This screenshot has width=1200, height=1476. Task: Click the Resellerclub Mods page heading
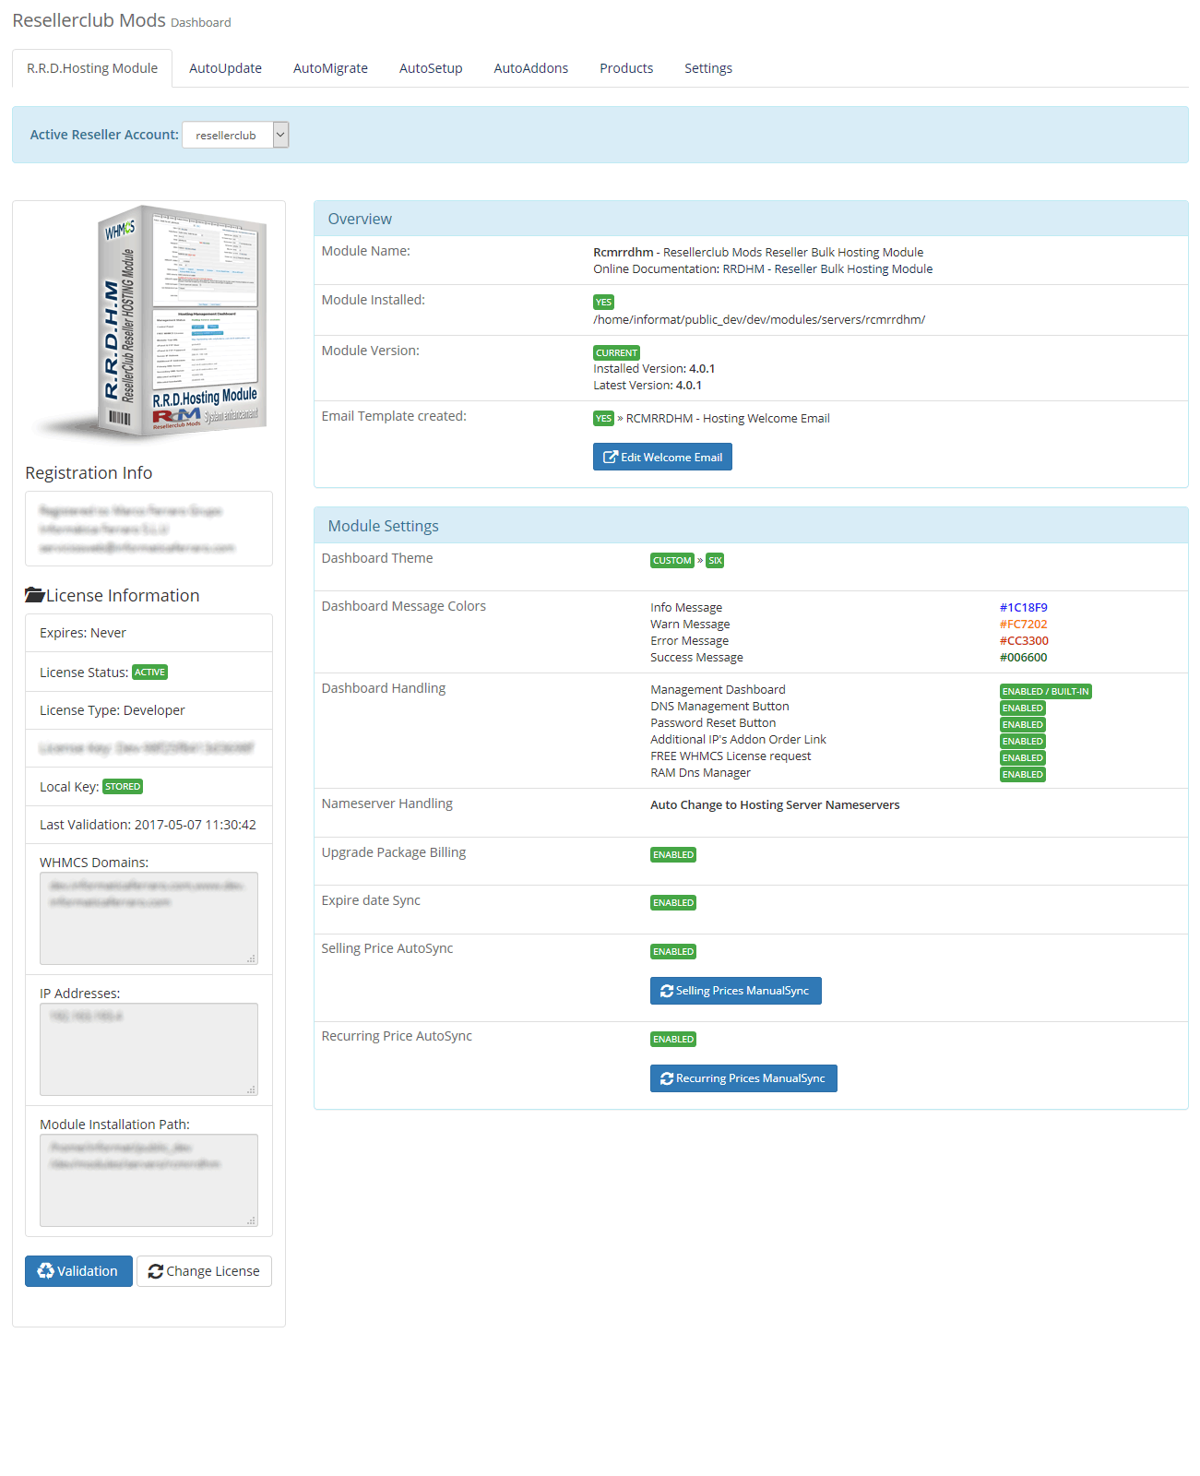(x=89, y=20)
